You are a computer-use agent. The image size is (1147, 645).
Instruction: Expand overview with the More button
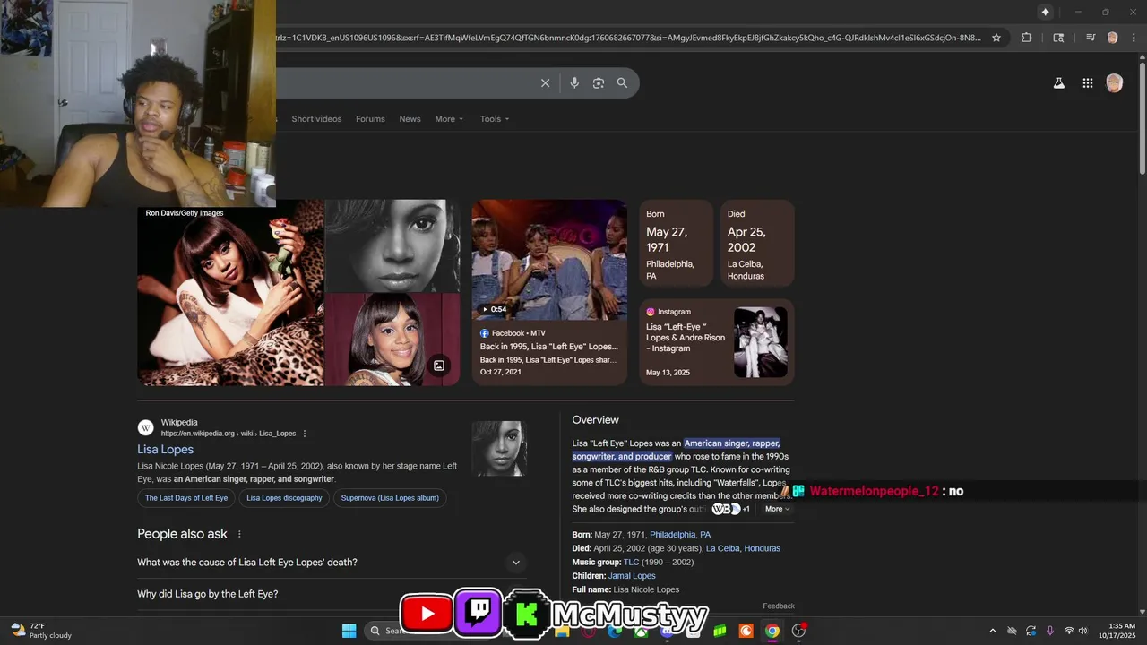tap(777, 509)
